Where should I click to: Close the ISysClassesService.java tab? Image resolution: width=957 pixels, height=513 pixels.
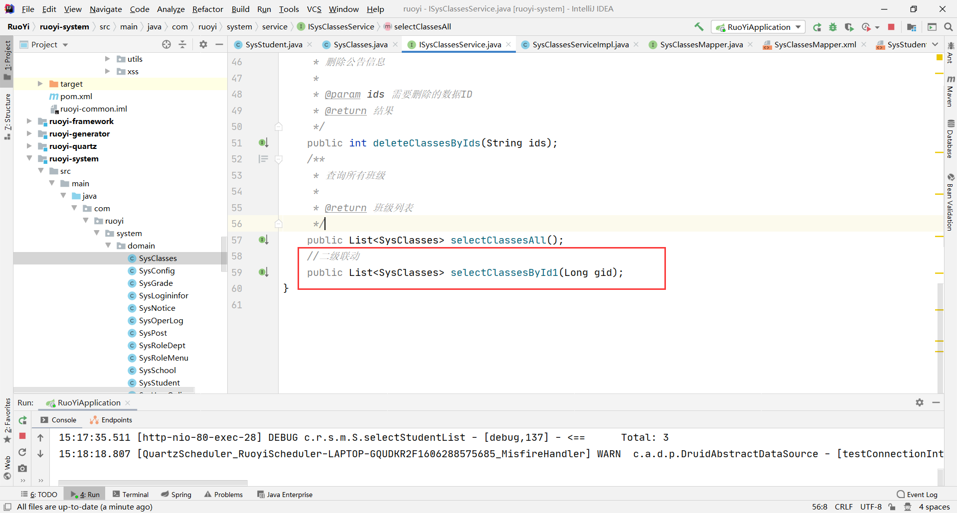coord(508,44)
